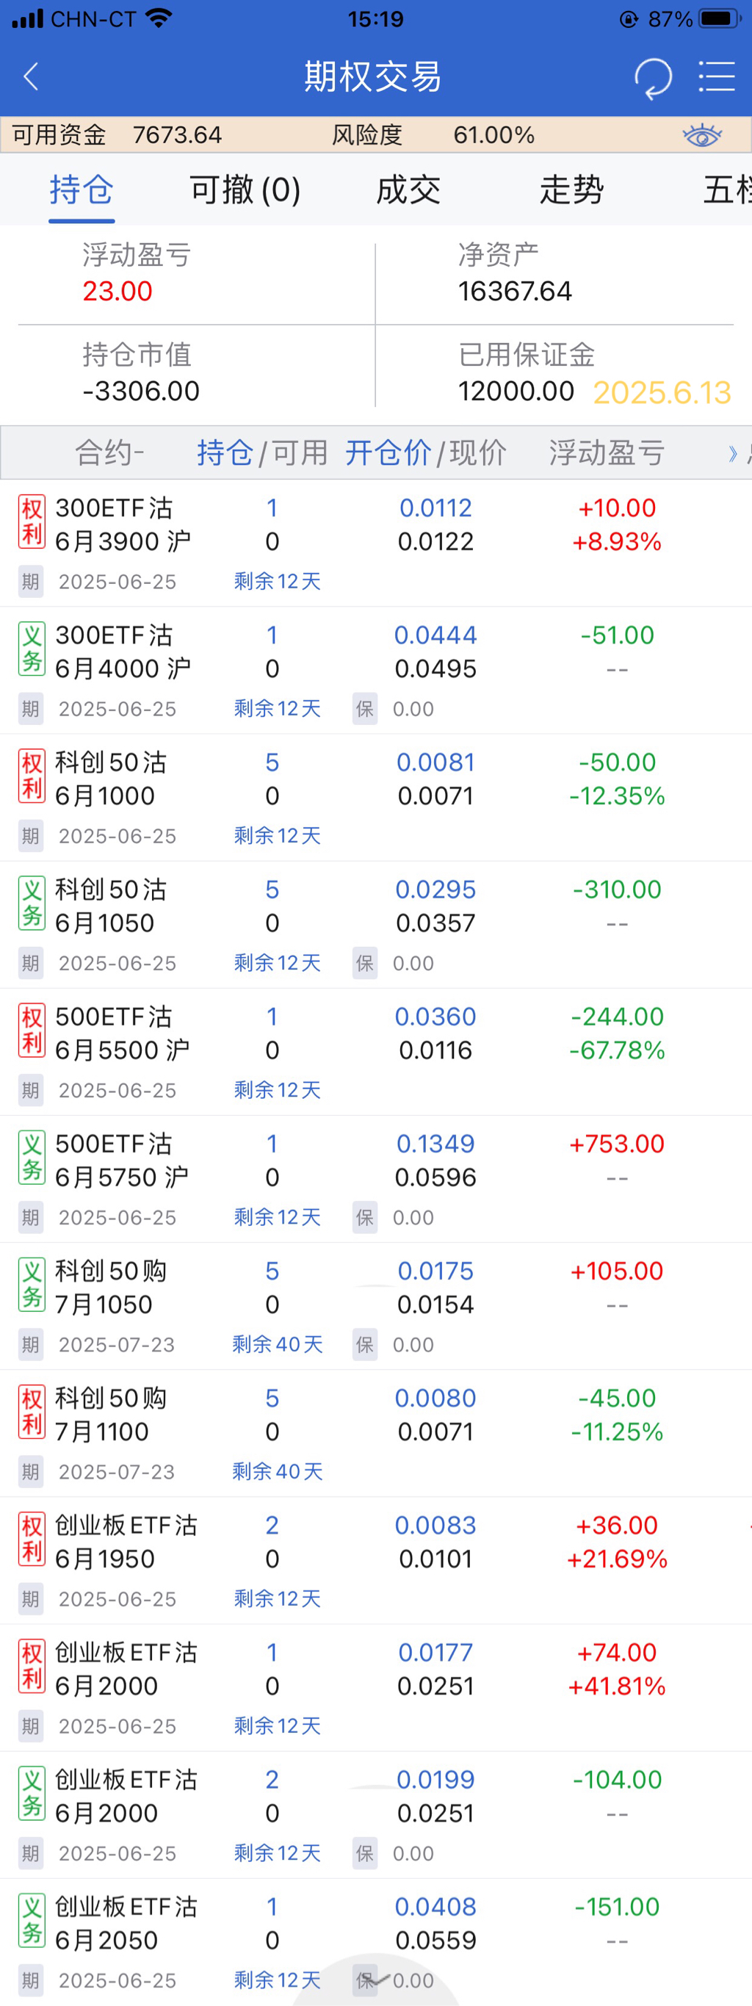Toggle the 浮动盈亏 column header display
The width and height of the screenshot is (752, 2006).
tap(607, 452)
